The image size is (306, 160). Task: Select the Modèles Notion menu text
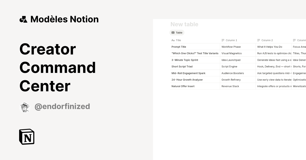click(64, 19)
